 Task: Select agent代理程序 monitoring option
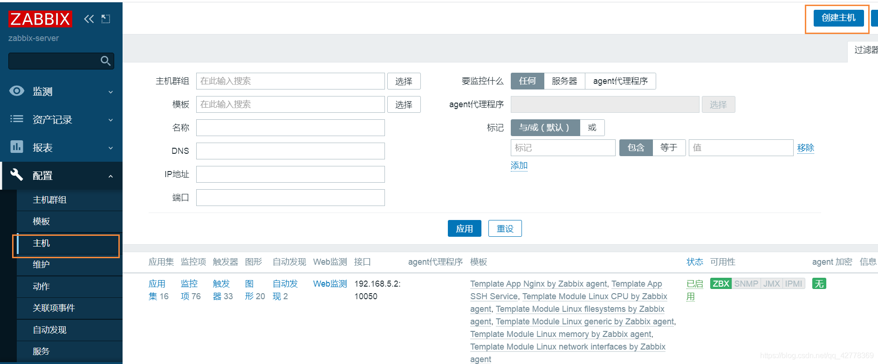coord(620,81)
